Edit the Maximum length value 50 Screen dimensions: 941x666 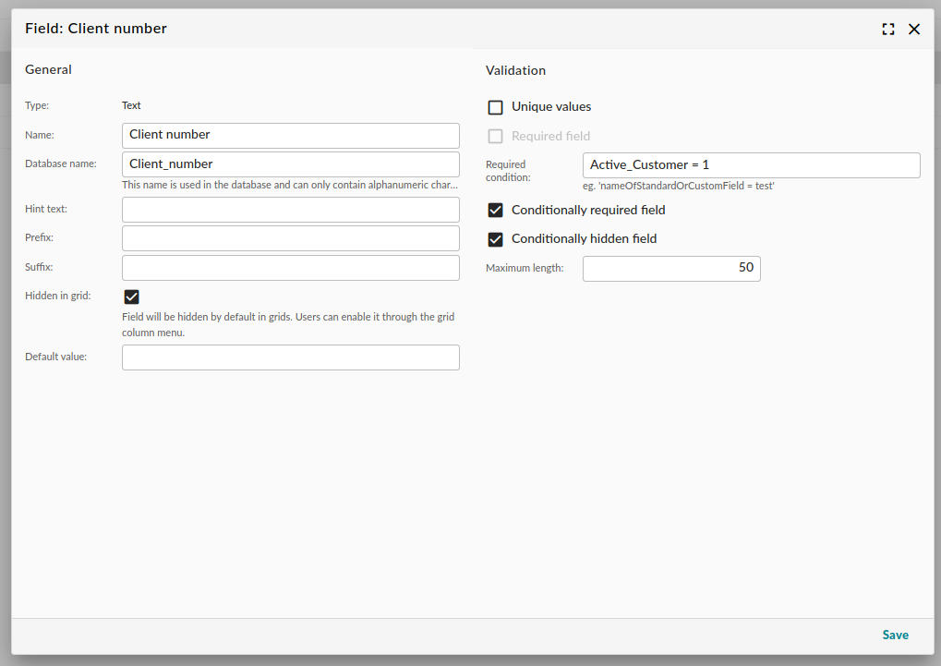(671, 269)
